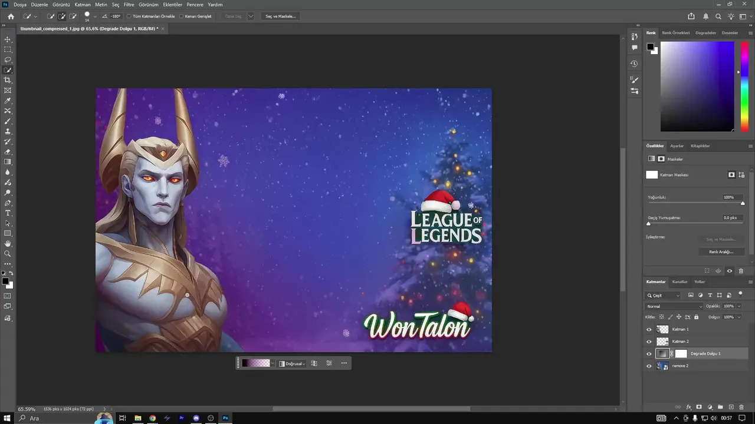755x424 pixels.
Task: Select the Frame tool
Action: [x=8, y=90]
